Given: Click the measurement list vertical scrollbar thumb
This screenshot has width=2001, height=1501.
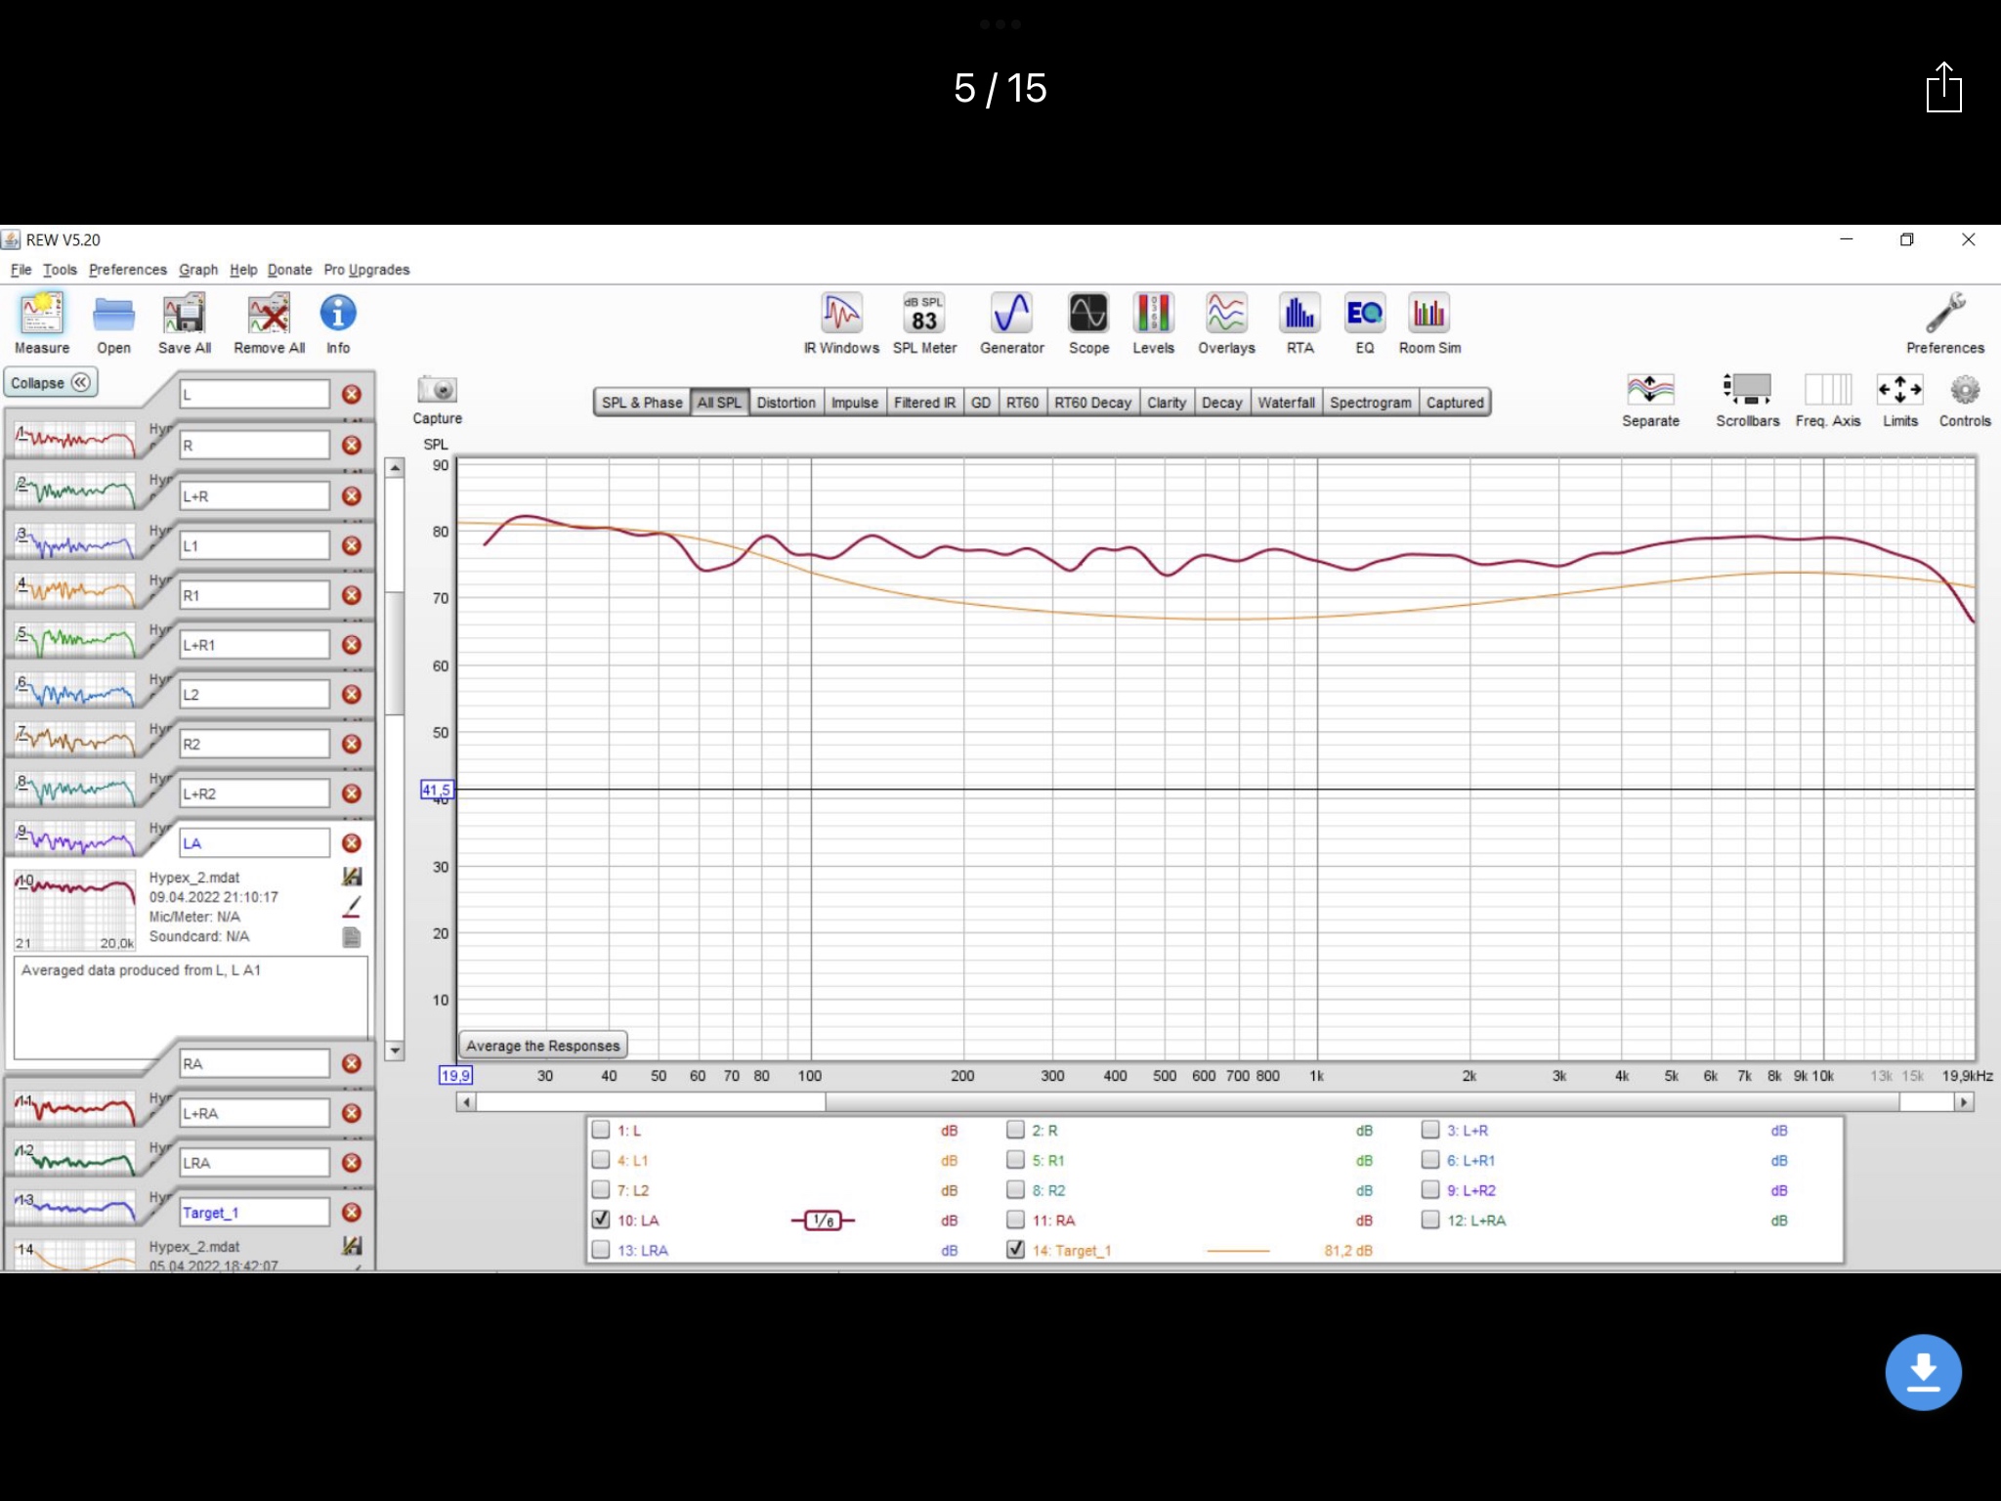Looking at the screenshot, I should coord(395,653).
